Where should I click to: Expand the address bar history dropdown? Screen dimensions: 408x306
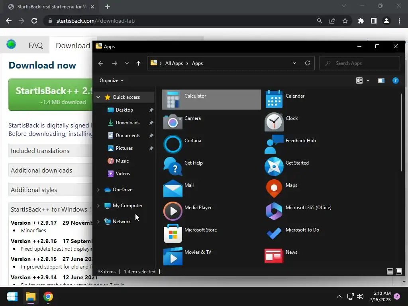pos(294,63)
